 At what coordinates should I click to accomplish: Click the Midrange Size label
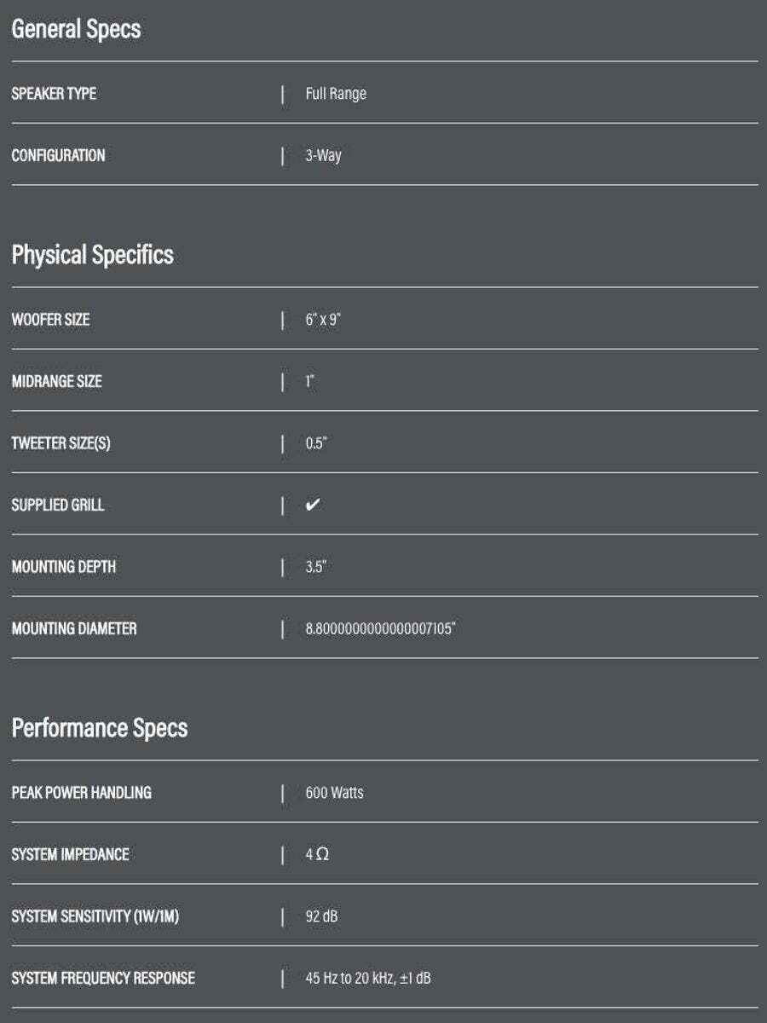(56, 381)
